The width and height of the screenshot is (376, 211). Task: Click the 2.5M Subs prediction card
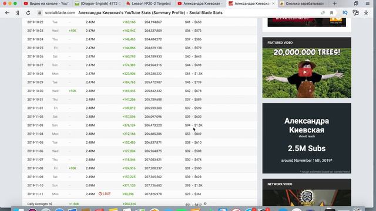pos(307,138)
